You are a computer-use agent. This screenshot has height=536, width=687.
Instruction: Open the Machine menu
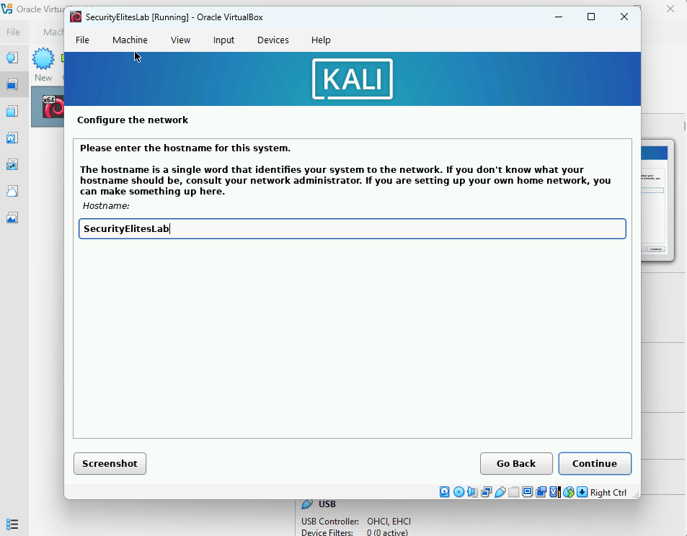[130, 40]
